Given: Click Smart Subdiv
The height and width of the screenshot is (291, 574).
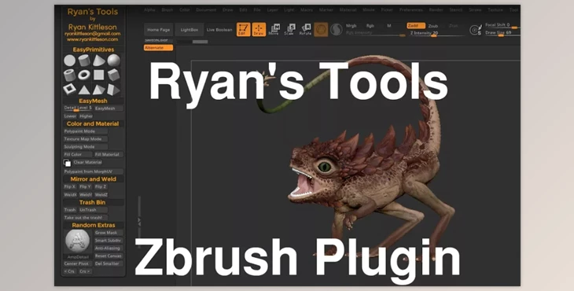Looking at the screenshot, I should 109,241.
